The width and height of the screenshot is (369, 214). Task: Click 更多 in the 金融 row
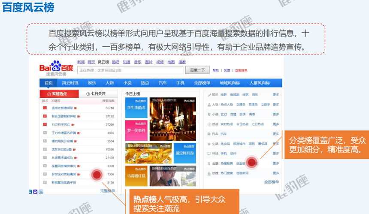coord(276,163)
